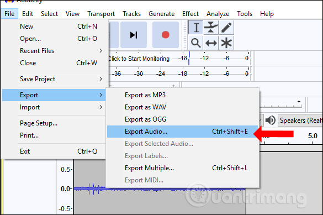The width and height of the screenshot is (323, 215).
Task: Select Export as WAV
Action: [x=183, y=107]
